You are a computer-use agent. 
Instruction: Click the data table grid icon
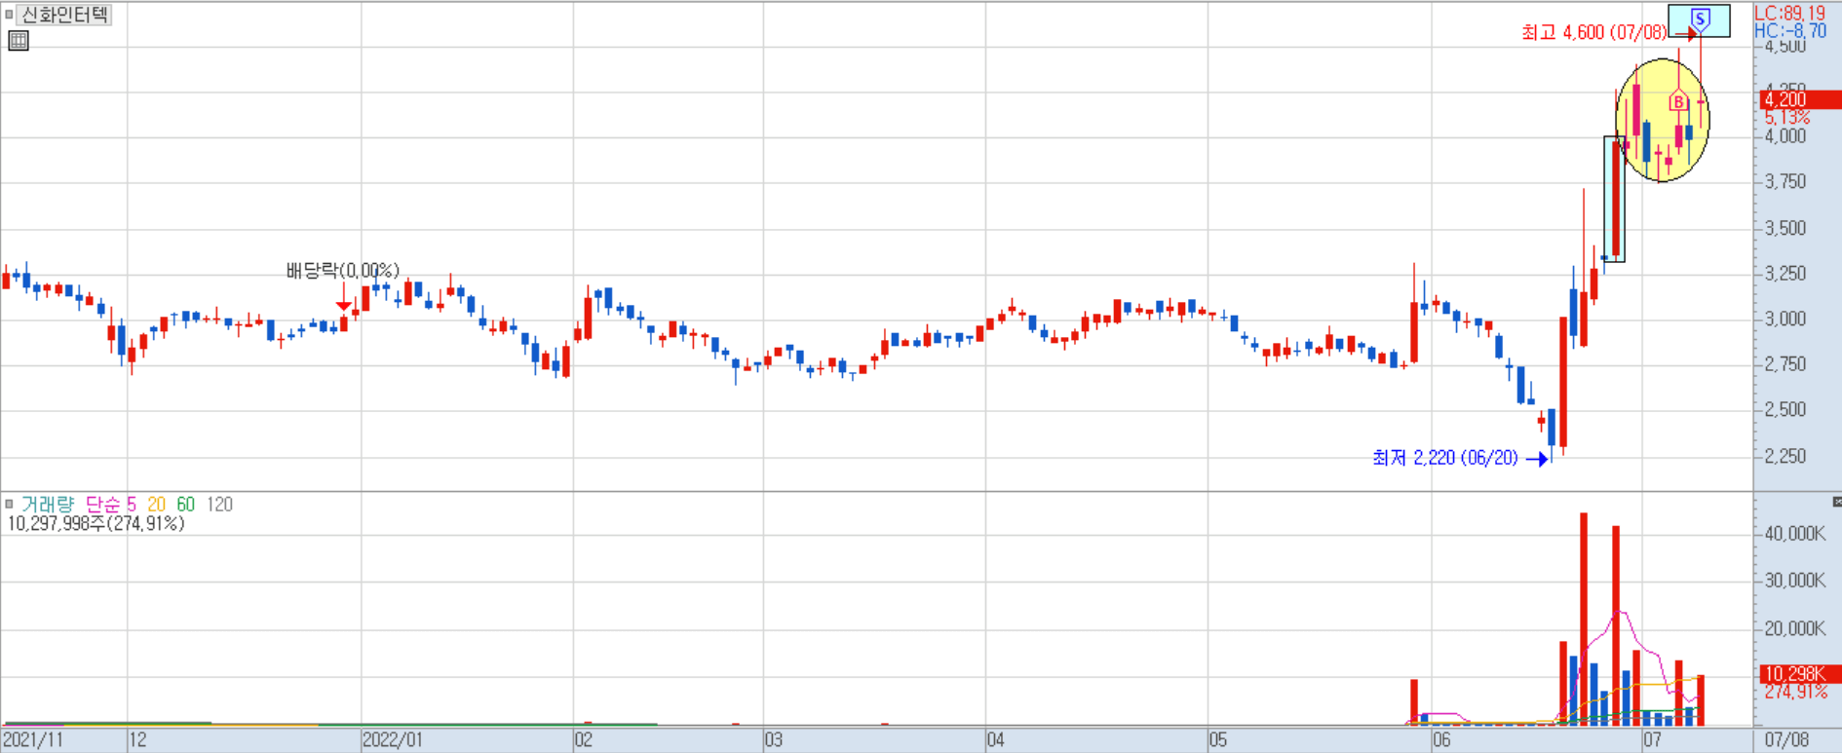[x=19, y=41]
